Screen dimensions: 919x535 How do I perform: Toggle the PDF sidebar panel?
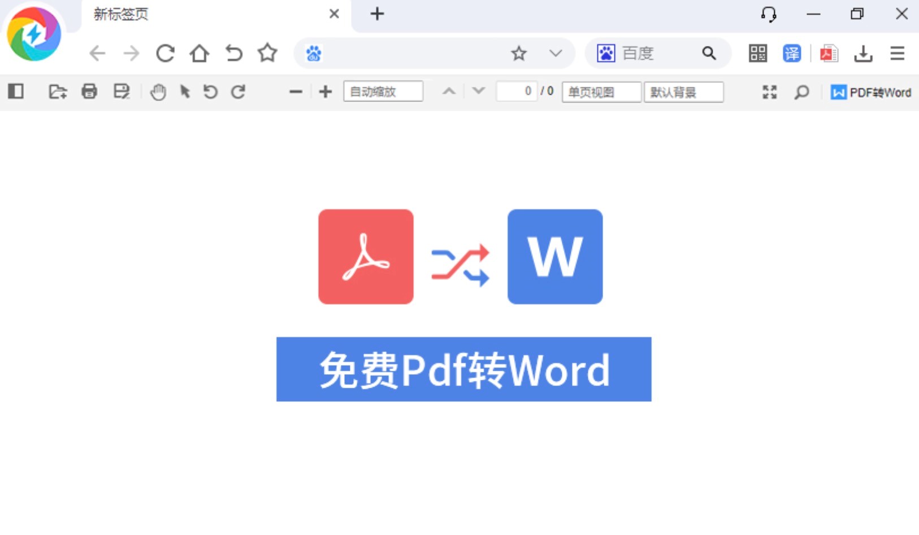[15, 91]
